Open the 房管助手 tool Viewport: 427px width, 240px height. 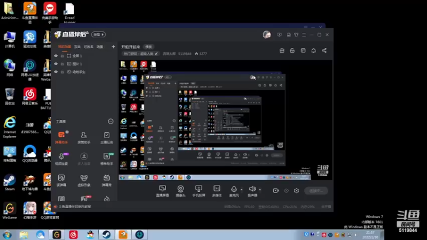pyautogui.click(x=84, y=137)
